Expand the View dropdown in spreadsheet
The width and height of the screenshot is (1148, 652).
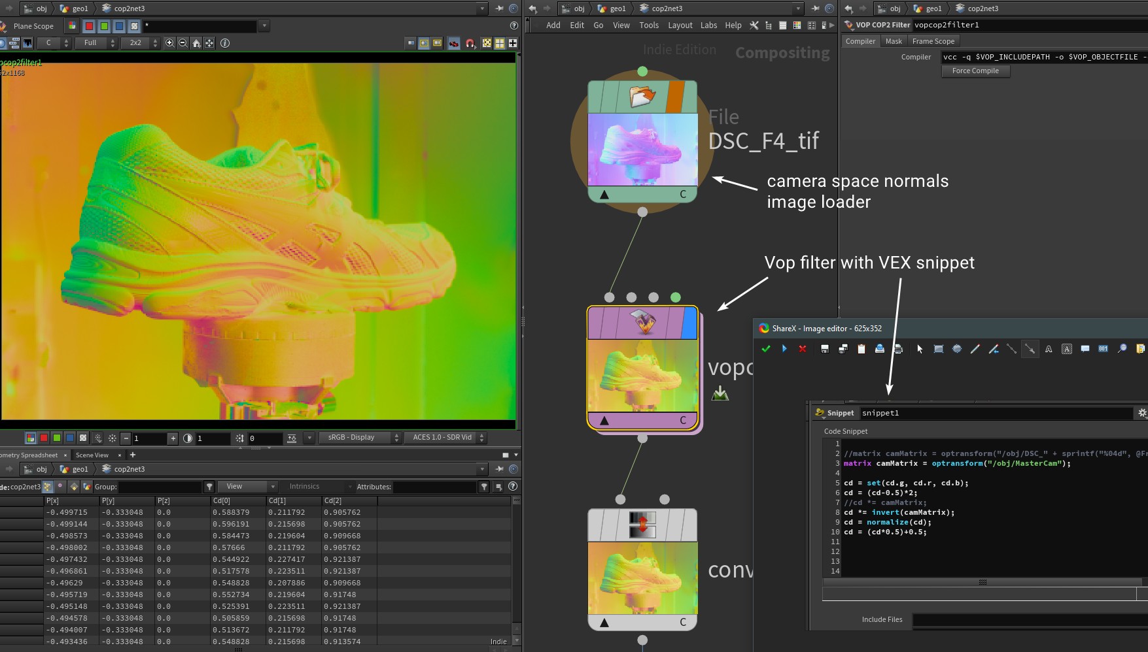pos(248,487)
